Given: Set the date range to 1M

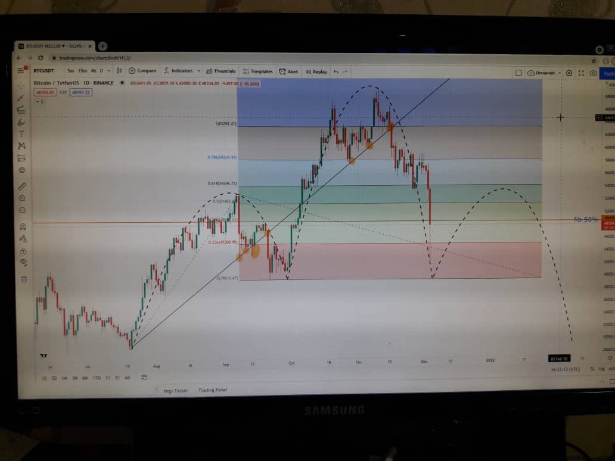Looking at the screenshot, I should coord(64,378).
